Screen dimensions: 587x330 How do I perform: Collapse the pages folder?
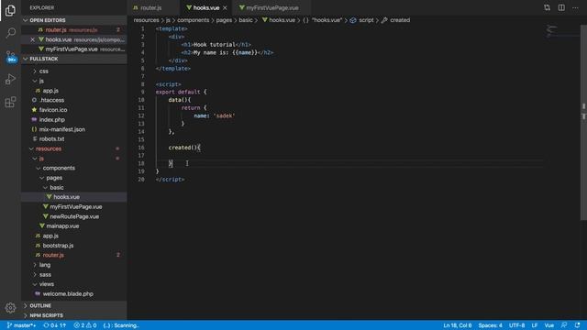(54, 178)
